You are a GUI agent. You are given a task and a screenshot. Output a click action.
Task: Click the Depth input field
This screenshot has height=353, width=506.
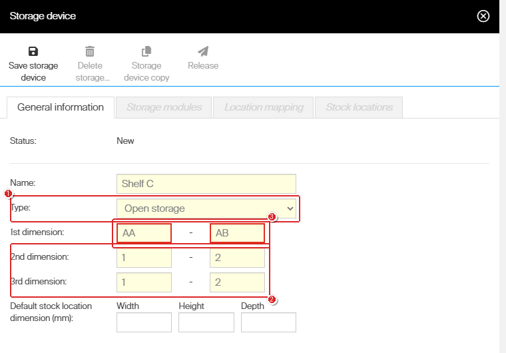pos(268,322)
